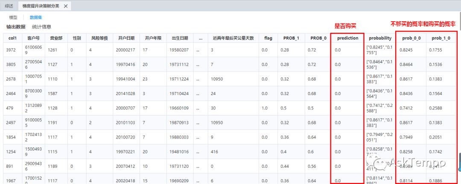The width and height of the screenshot is (461, 184).
Task: Click the 开户日期 column header
Action: (126, 38)
